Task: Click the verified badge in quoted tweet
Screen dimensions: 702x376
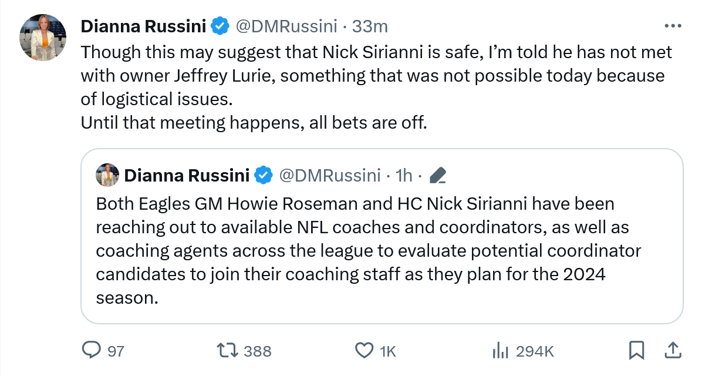Action: point(264,175)
